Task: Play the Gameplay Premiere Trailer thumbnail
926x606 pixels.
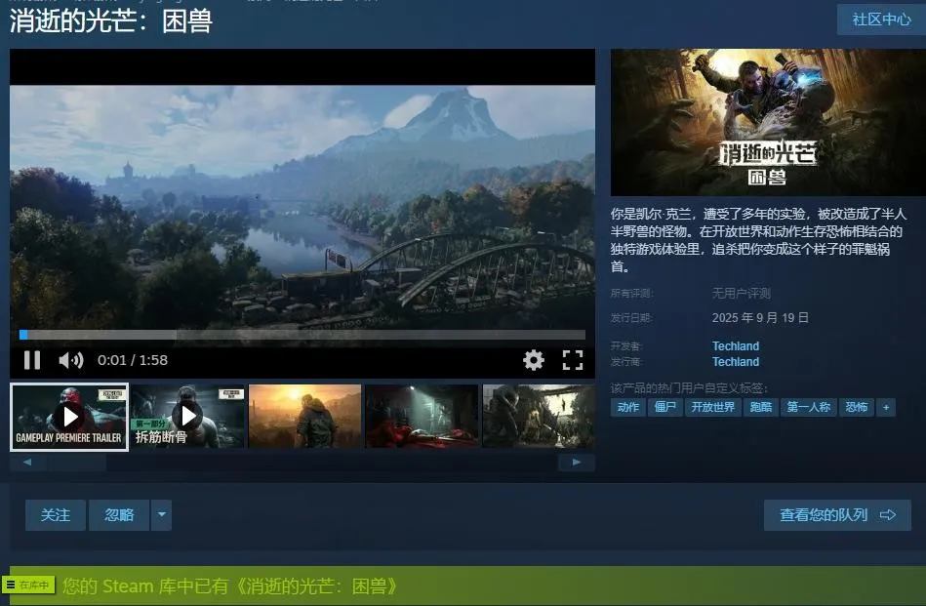Action: point(69,417)
